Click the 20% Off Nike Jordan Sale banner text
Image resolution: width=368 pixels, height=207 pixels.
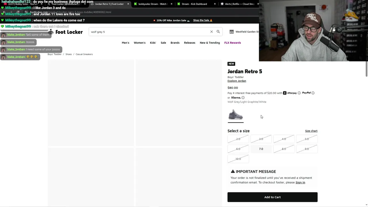[x=171, y=20]
